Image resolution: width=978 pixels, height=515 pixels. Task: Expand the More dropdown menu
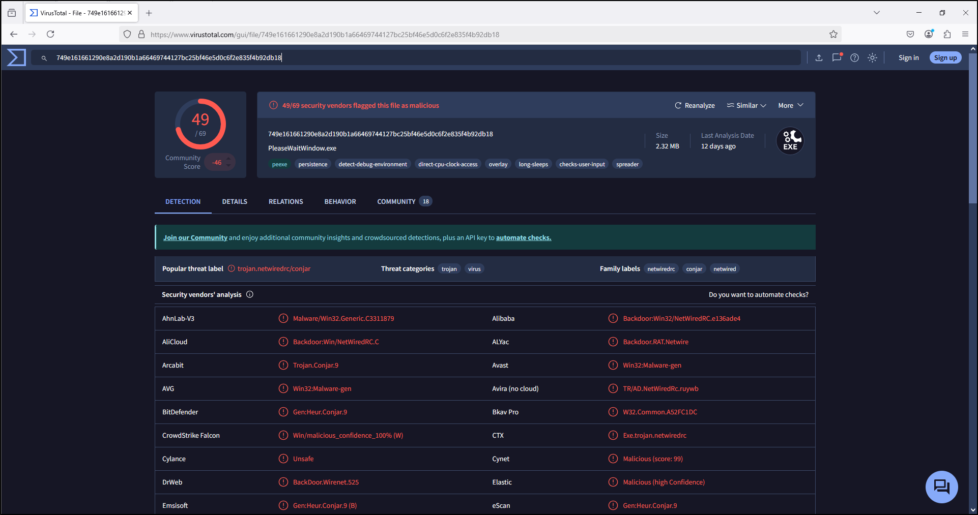click(x=791, y=105)
